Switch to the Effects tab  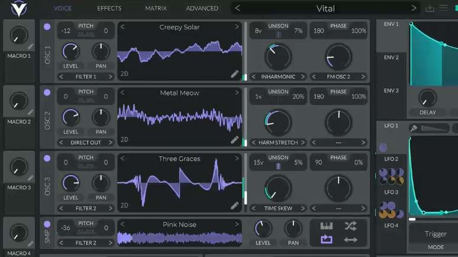coord(109,8)
